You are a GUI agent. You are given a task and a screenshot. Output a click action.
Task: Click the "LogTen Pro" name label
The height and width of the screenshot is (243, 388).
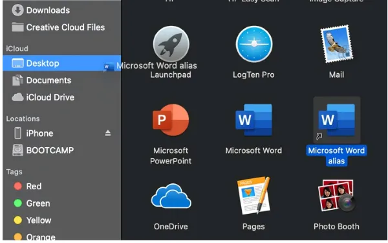click(x=253, y=75)
